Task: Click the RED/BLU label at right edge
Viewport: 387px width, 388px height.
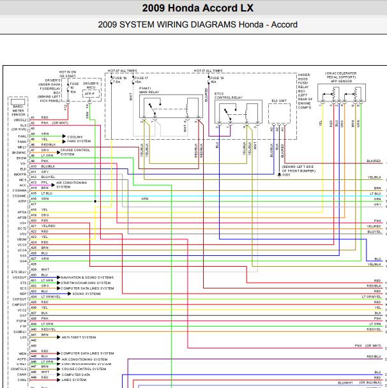Action: coord(374,357)
